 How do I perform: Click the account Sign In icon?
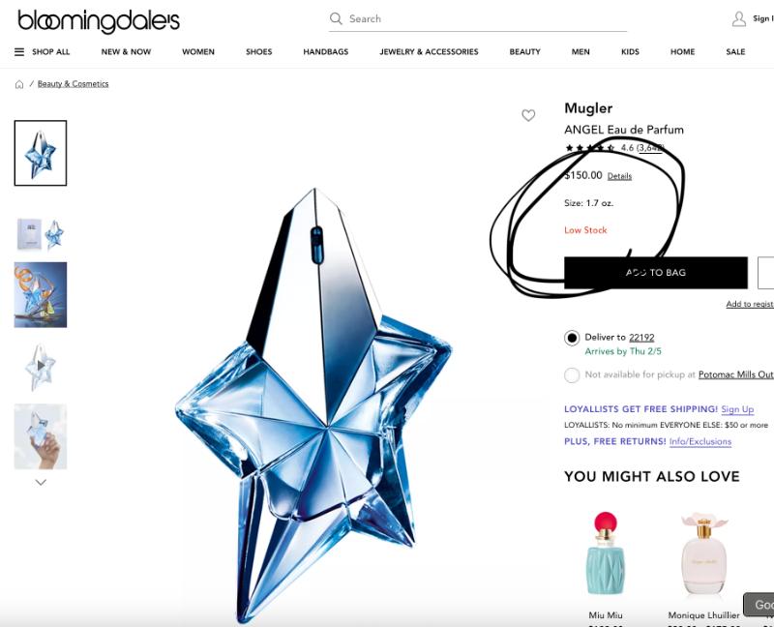pos(739,18)
